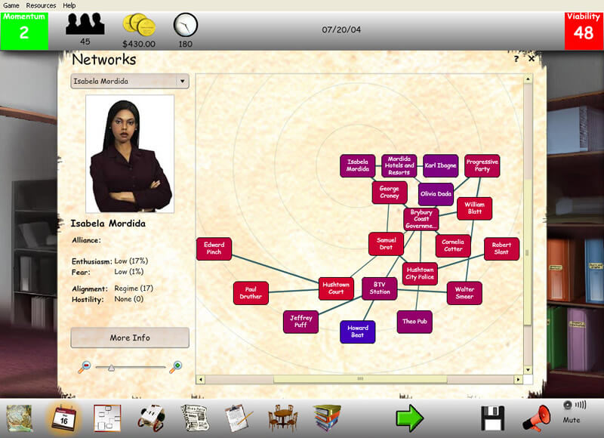Open the Game menu
Image resolution: width=604 pixels, height=438 pixels.
11,5
